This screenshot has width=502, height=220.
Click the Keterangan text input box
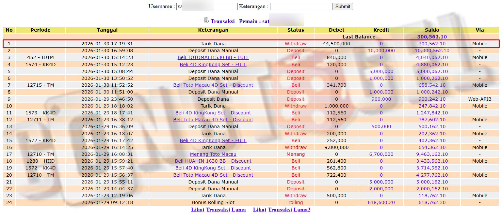pos(300,7)
